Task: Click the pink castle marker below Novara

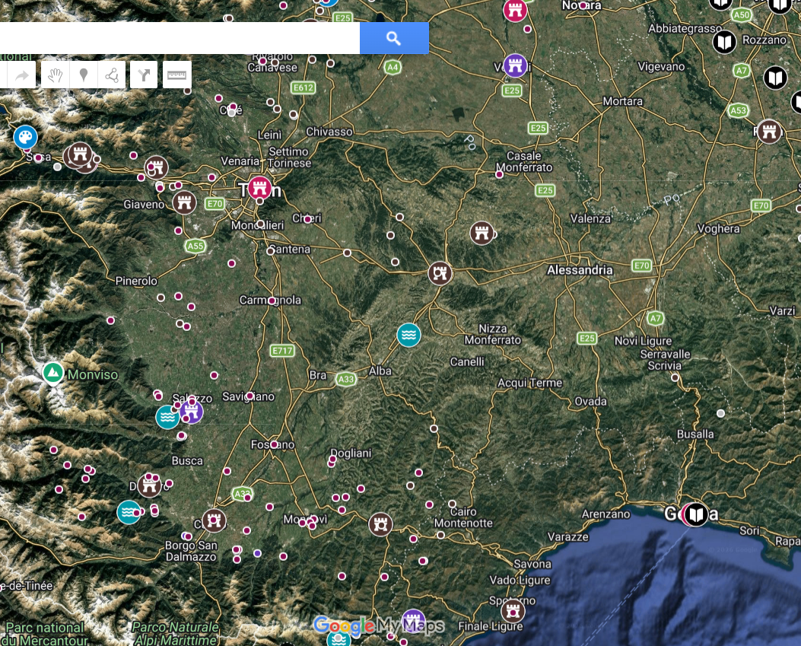Action: [x=515, y=10]
